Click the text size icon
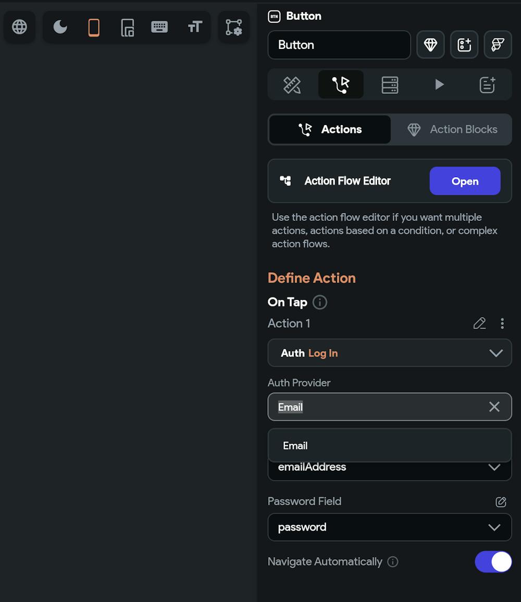Screen dimensions: 521x602 click(x=194, y=27)
